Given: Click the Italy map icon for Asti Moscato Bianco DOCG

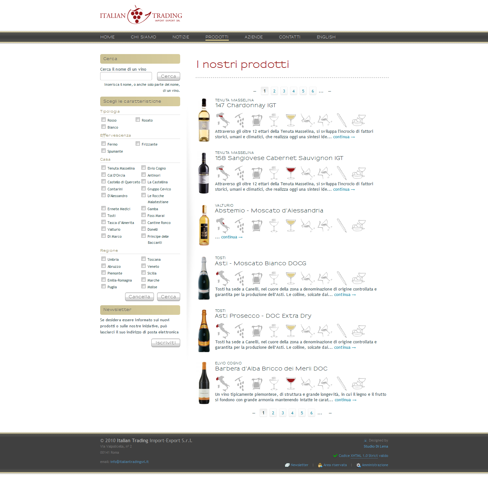Looking at the screenshot, I should point(223,278).
